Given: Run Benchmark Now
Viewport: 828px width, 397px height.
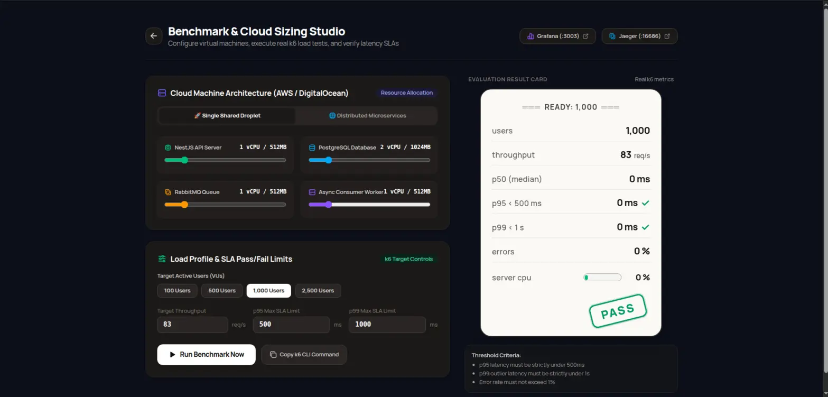Looking at the screenshot, I should pos(207,355).
